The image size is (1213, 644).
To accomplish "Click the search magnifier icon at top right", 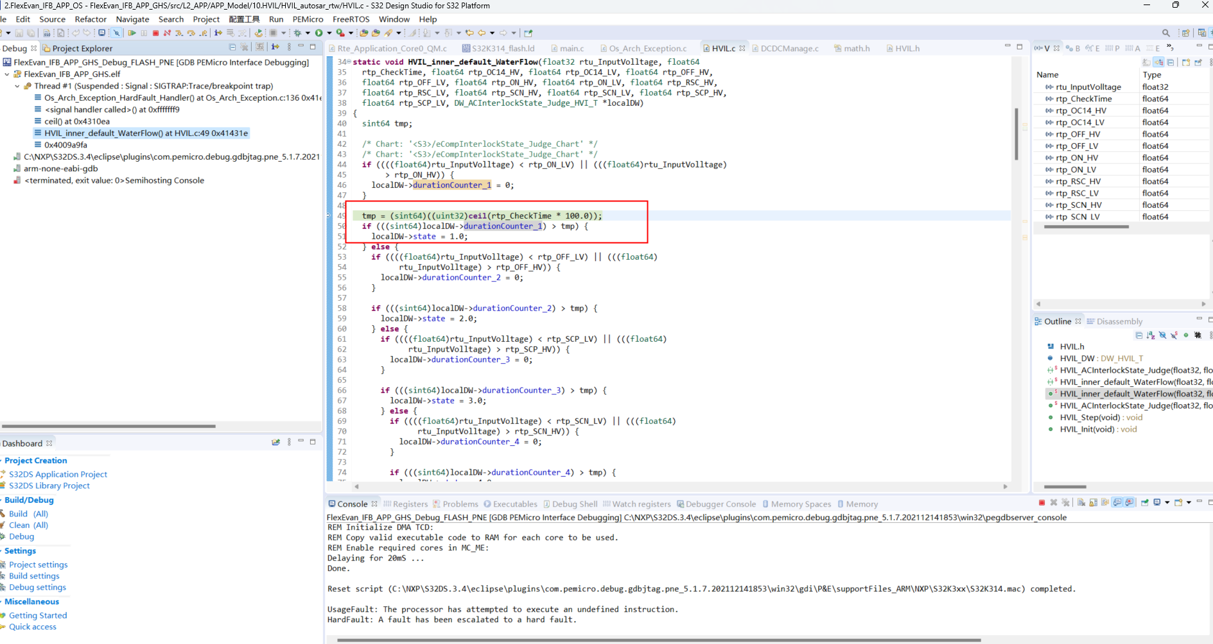I will [x=1165, y=33].
